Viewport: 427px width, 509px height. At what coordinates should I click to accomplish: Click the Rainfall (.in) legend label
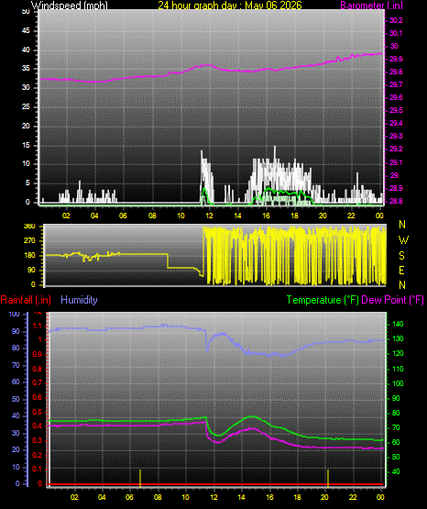coord(26,300)
